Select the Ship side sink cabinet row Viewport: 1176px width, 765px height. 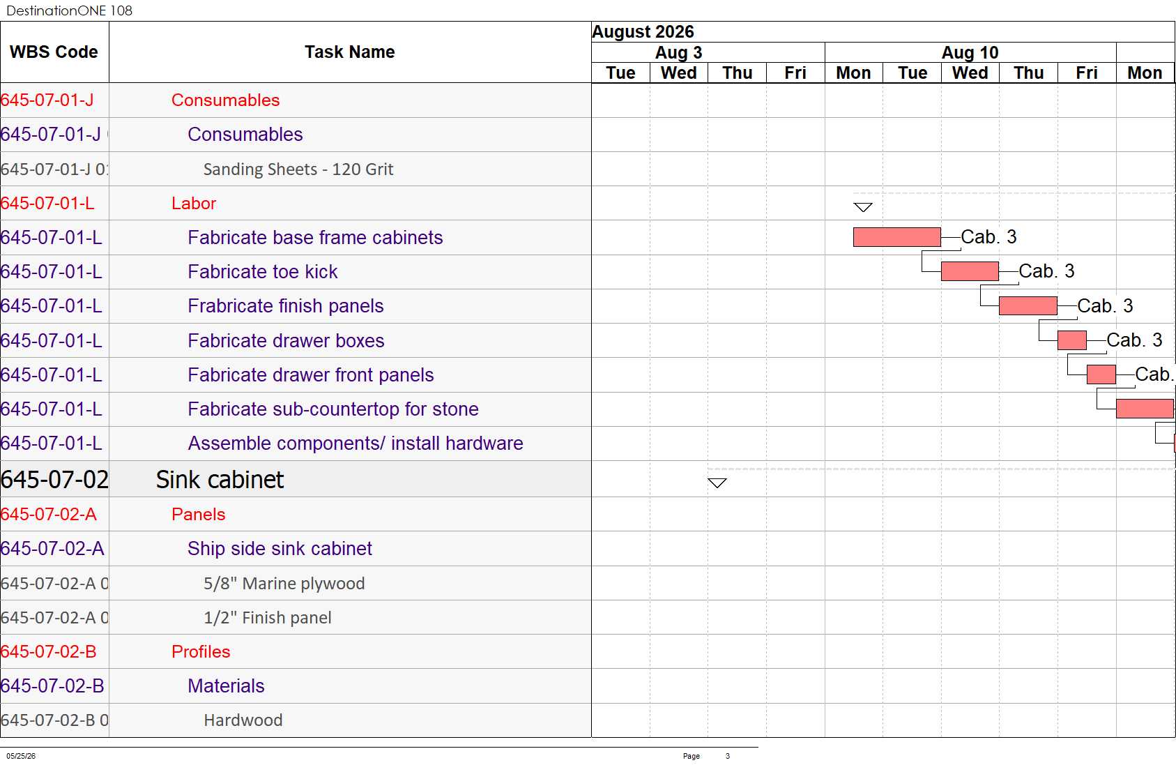tap(296, 549)
